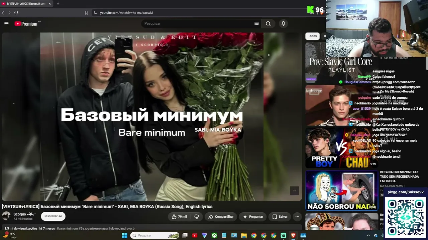Dislike the video with thumbs-down button
The image size is (428, 240).
[197, 217]
